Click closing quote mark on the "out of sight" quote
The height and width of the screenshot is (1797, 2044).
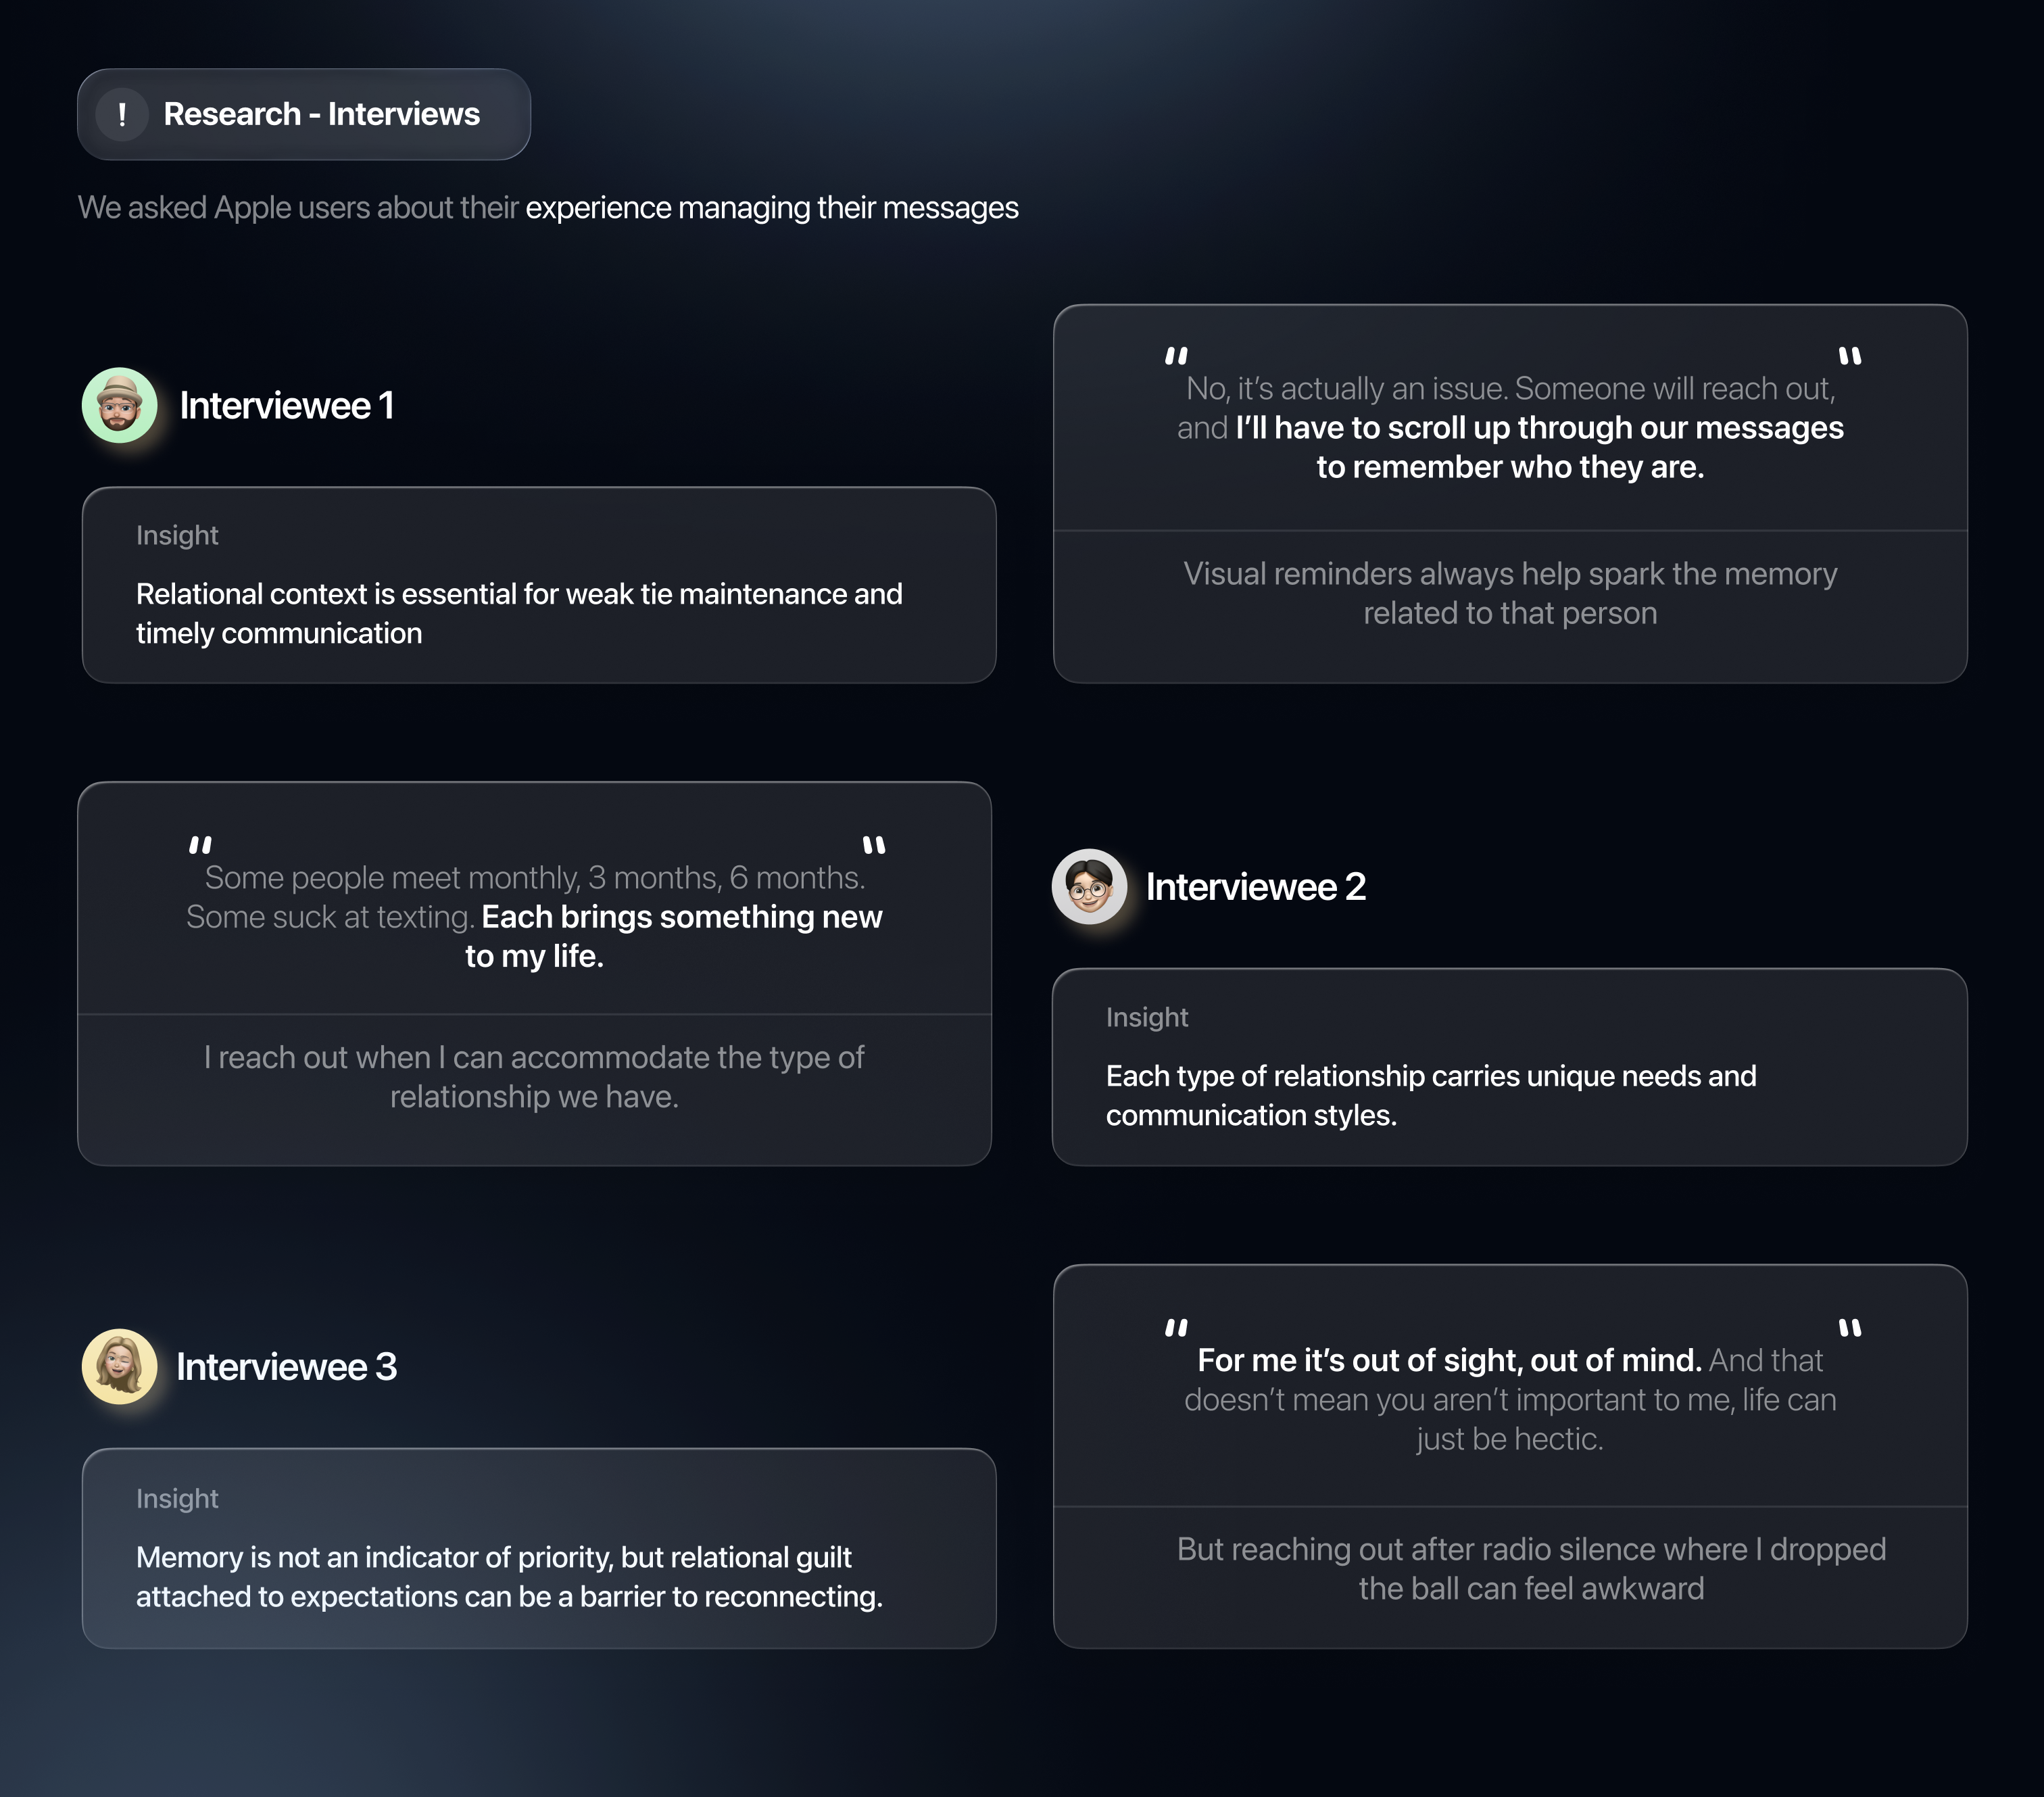coord(1849,1328)
